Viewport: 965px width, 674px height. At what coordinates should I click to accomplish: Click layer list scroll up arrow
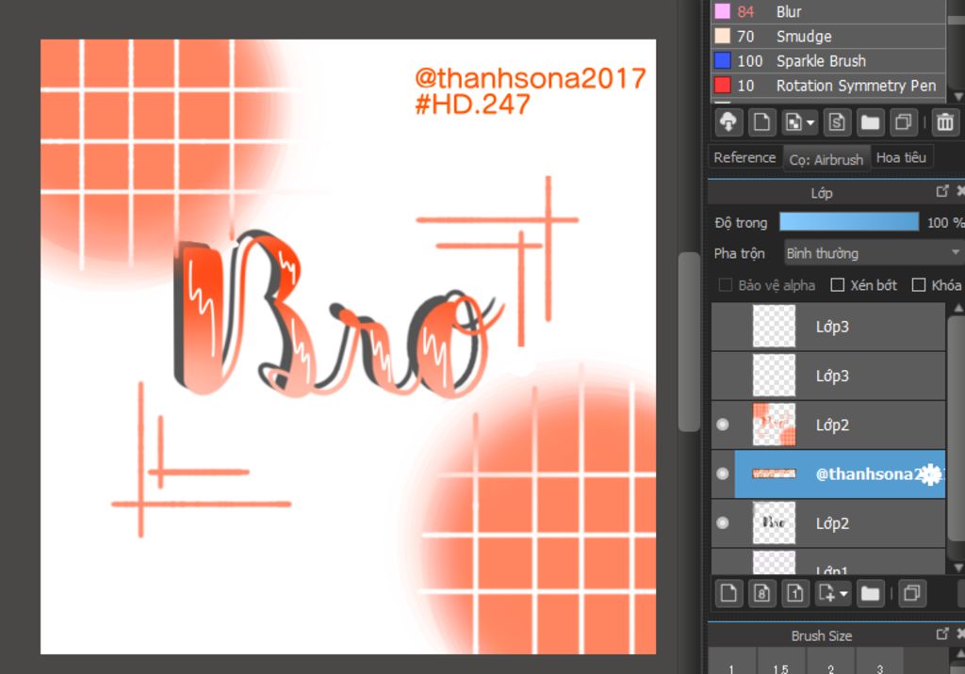tap(957, 307)
